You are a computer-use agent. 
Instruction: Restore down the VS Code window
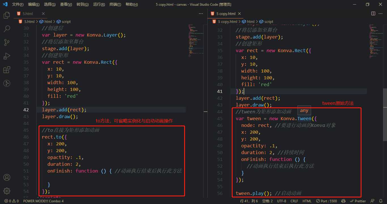coord(367,5)
